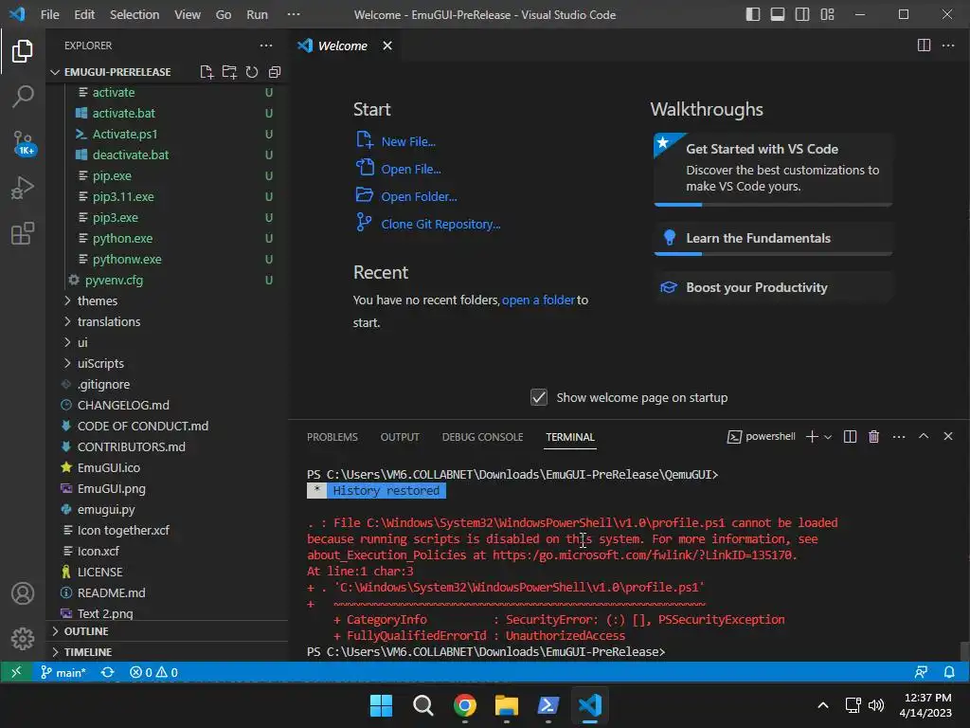
Task: Split the terminal pane
Action: pyautogui.click(x=850, y=436)
